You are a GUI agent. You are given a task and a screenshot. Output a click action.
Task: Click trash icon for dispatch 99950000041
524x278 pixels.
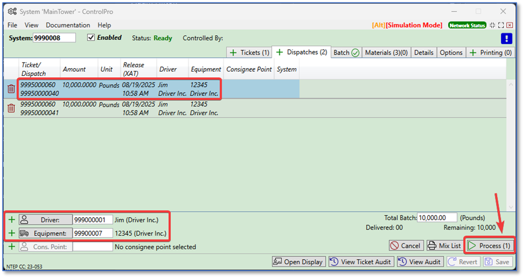click(11, 108)
